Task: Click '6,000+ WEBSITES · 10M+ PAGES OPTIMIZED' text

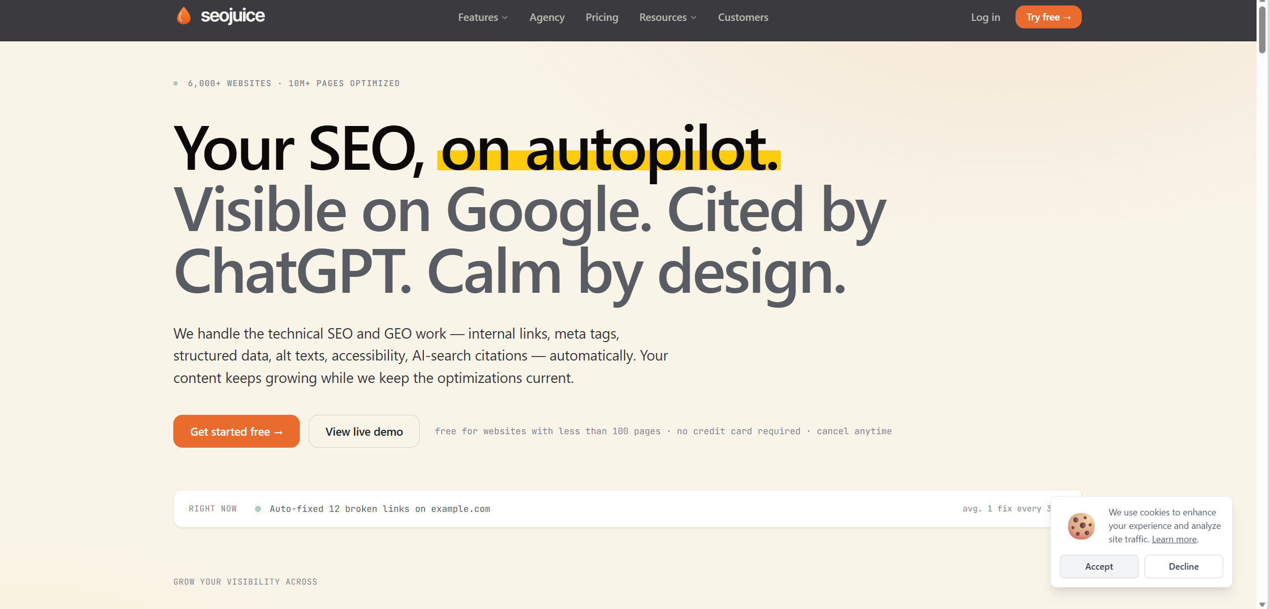Action: (294, 83)
